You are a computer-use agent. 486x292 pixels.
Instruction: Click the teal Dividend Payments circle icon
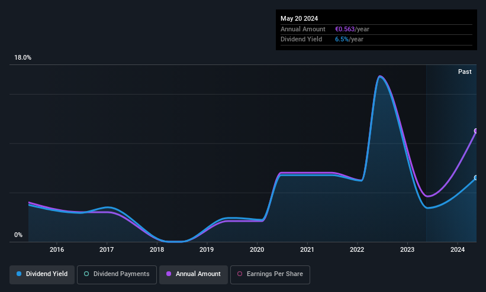(86, 274)
